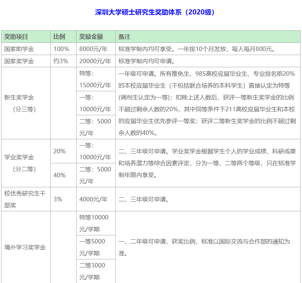Click the 境外学习奖学金 row label
Screen dimensions: 302x283
[26, 247]
